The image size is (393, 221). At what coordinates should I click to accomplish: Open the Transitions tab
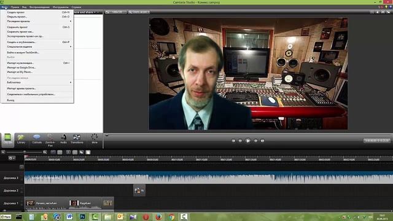(x=77, y=139)
